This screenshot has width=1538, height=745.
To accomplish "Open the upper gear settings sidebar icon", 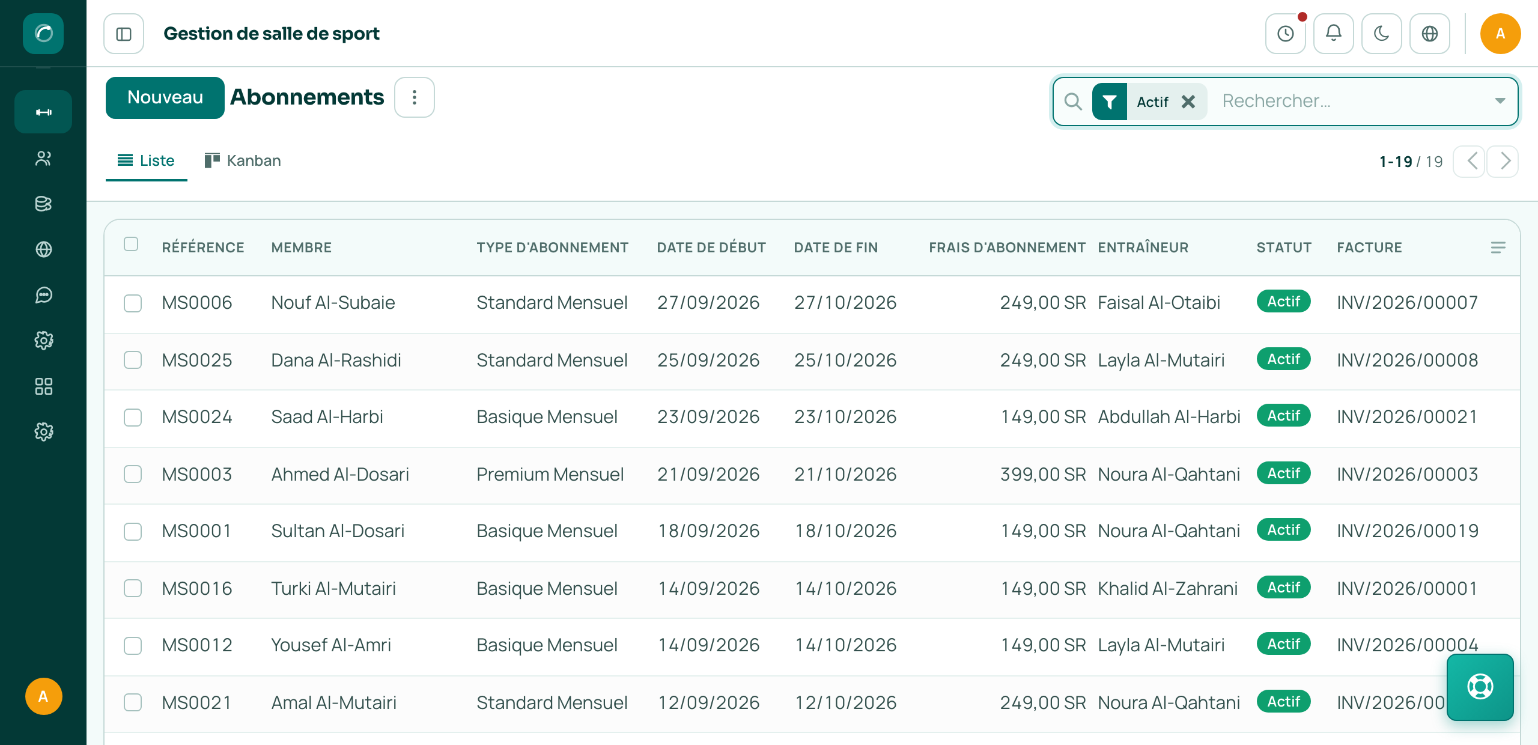I will (x=43, y=341).
